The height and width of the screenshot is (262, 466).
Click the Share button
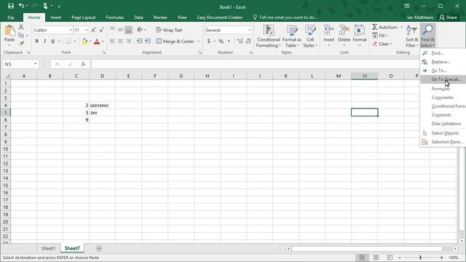tap(449, 17)
